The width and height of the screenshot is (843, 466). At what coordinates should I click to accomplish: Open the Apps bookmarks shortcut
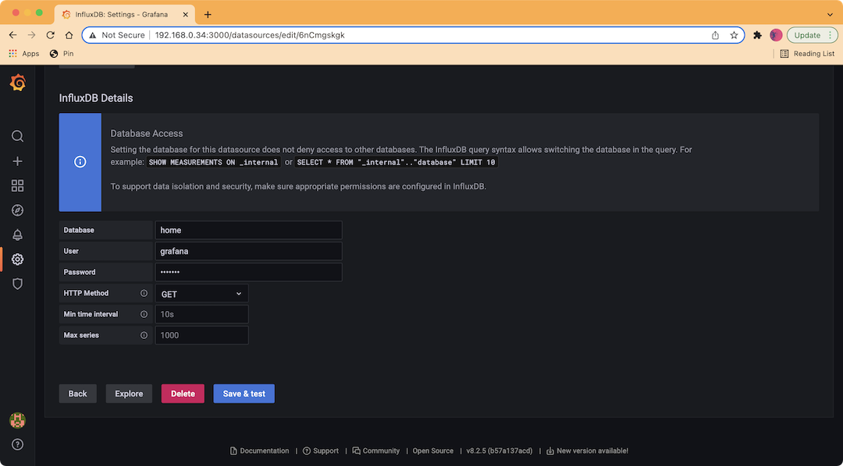24,54
